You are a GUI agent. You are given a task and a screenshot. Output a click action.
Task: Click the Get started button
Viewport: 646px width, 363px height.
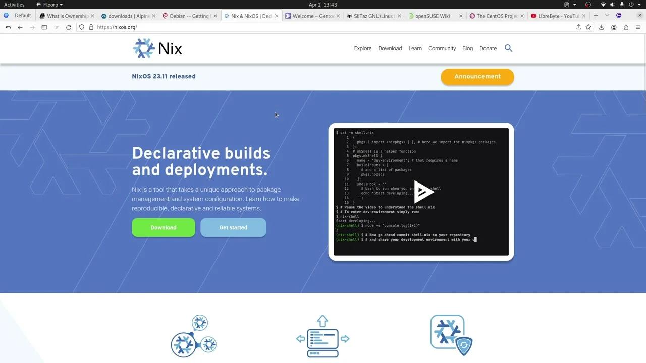point(233,227)
